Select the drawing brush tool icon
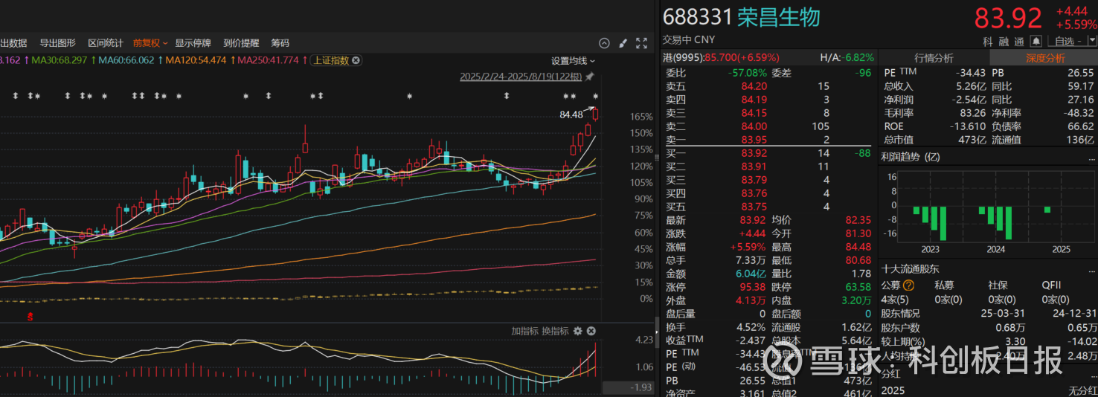Image resolution: width=1098 pixels, height=397 pixels. 623,43
